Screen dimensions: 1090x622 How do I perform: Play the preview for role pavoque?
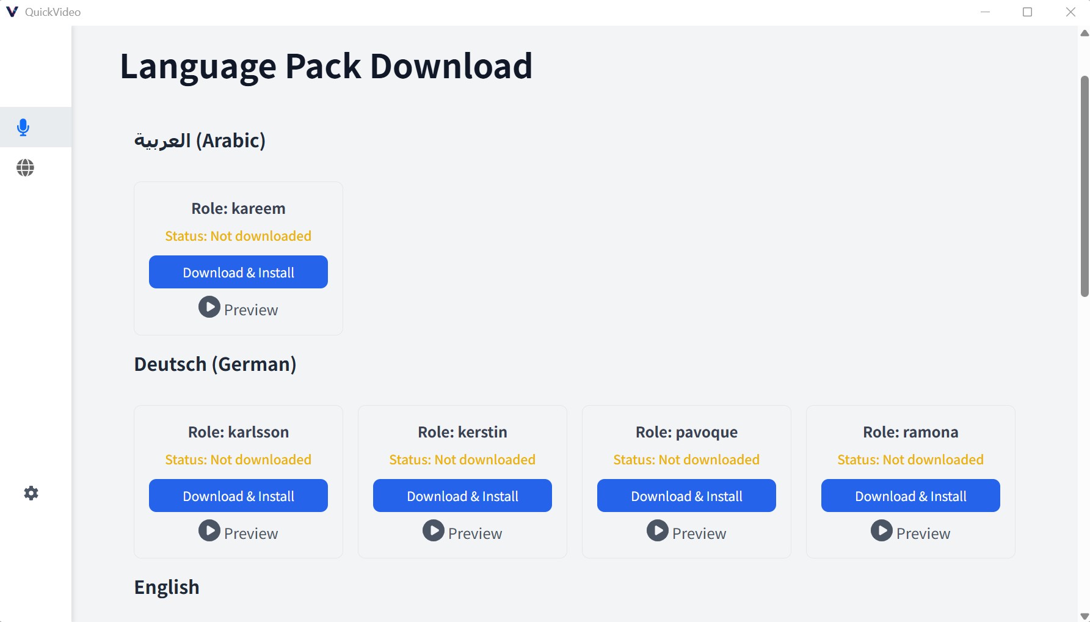(x=658, y=530)
